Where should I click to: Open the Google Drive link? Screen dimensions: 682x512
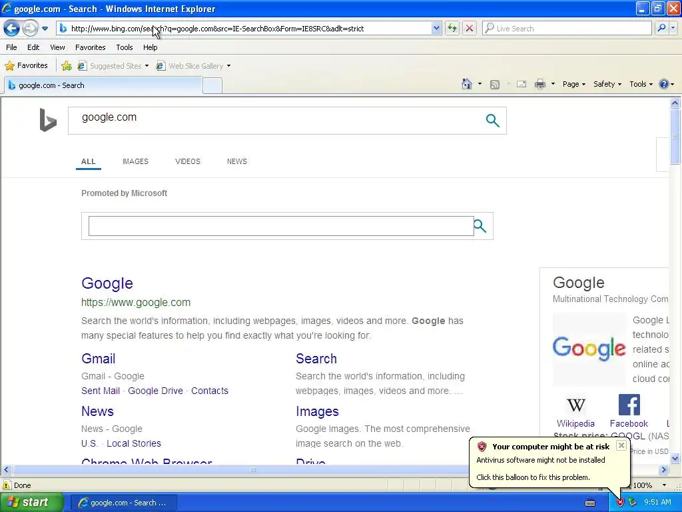point(155,391)
